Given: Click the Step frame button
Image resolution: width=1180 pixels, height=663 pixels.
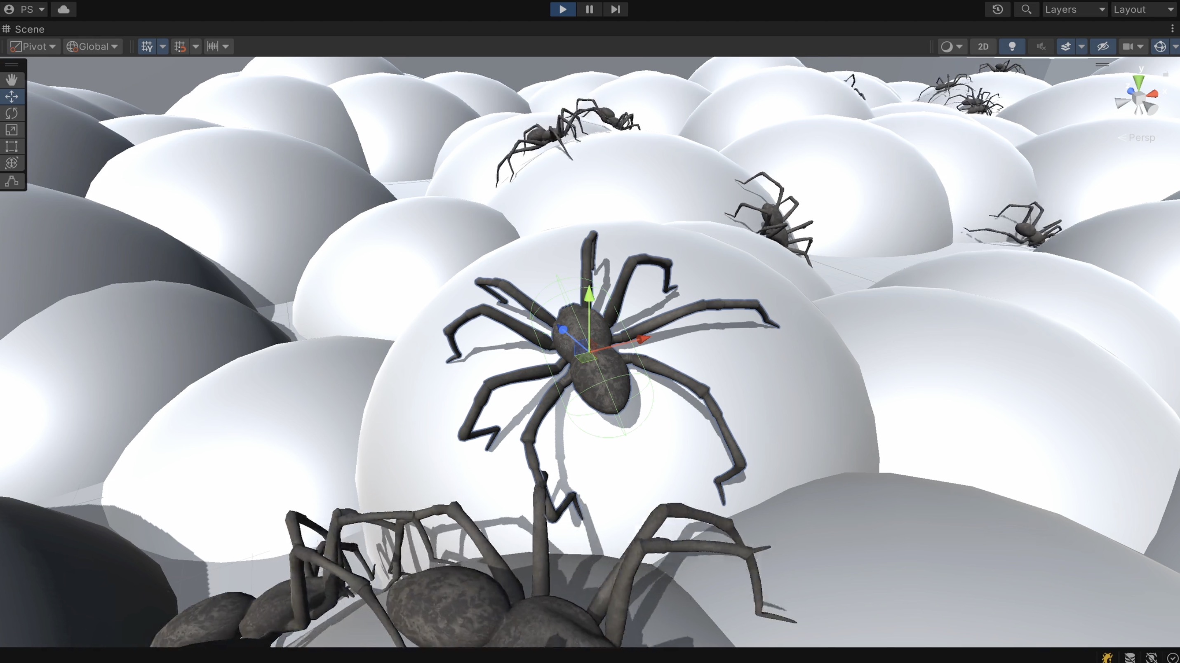Looking at the screenshot, I should [x=615, y=9].
